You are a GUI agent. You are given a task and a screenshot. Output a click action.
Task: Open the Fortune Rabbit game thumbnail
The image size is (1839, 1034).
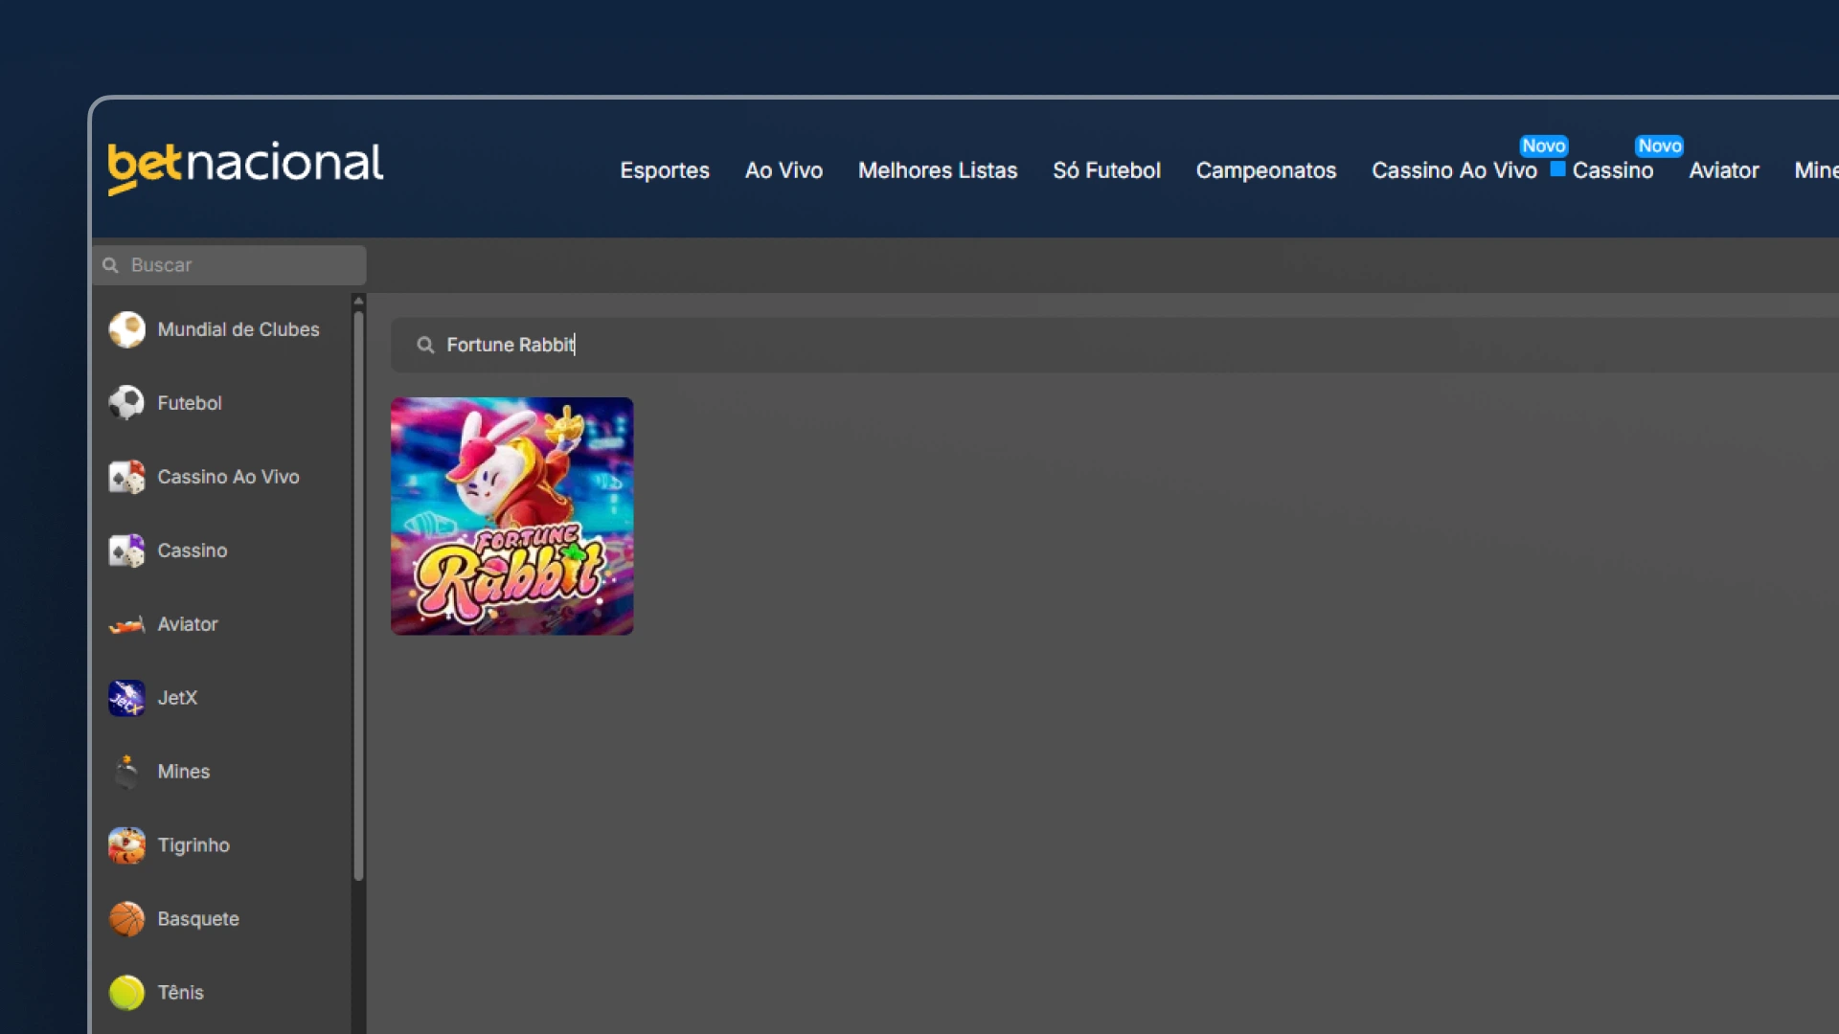pyautogui.click(x=511, y=516)
